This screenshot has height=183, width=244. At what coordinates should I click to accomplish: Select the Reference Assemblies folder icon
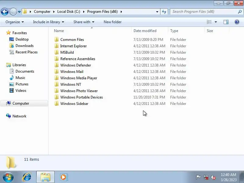[56, 59]
